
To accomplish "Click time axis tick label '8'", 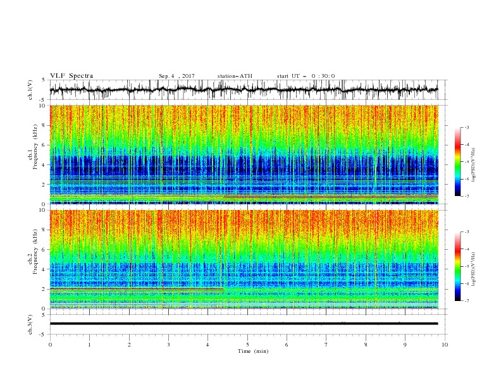I will 366,345.
